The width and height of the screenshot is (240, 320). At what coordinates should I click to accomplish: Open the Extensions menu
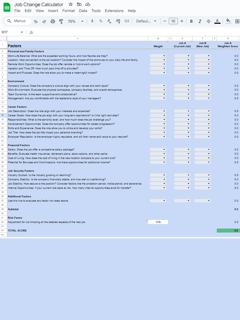pyautogui.click(x=114, y=11)
